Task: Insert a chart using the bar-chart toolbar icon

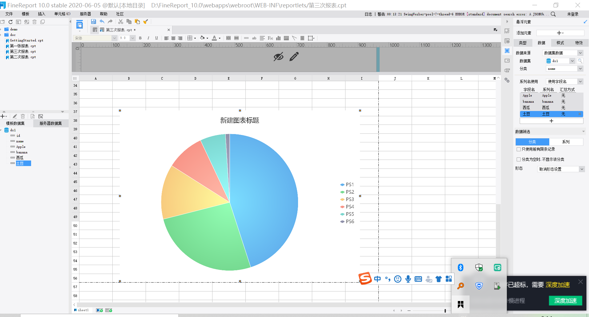Action: pyautogui.click(x=278, y=38)
